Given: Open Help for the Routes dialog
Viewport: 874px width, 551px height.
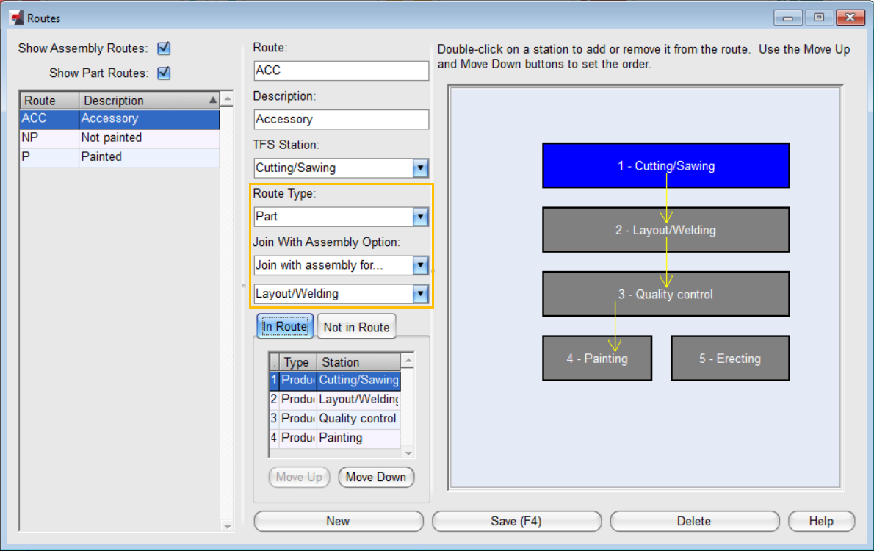Looking at the screenshot, I should pyautogui.click(x=821, y=521).
